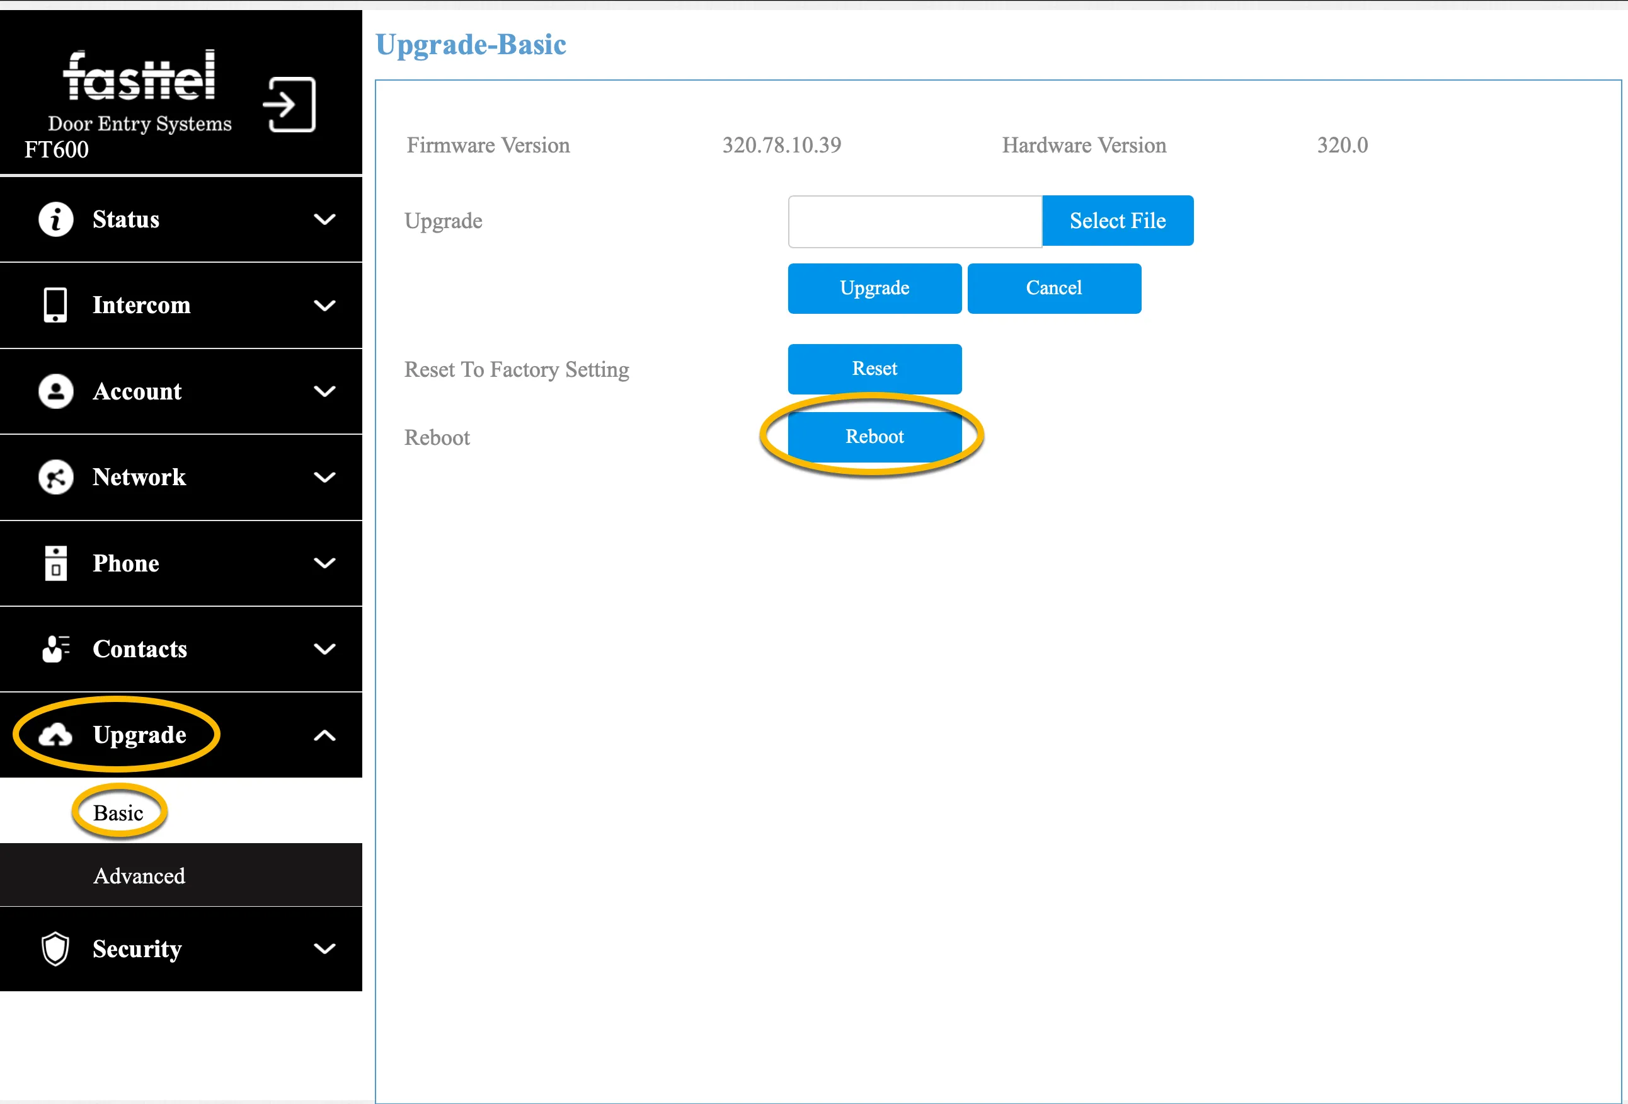Click the blue Reboot button

pyautogui.click(x=874, y=437)
